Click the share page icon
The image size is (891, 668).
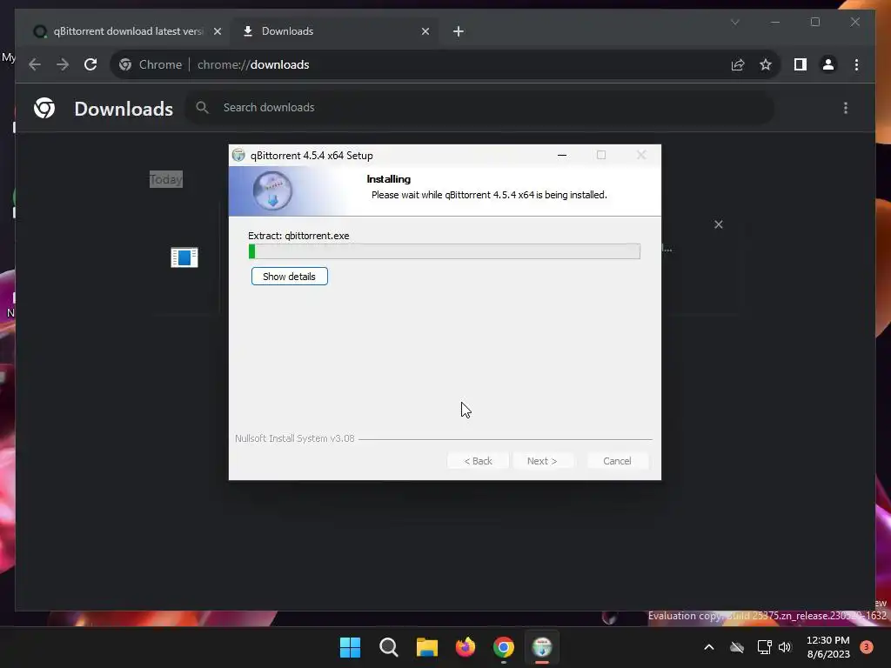click(x=738, y=64)
